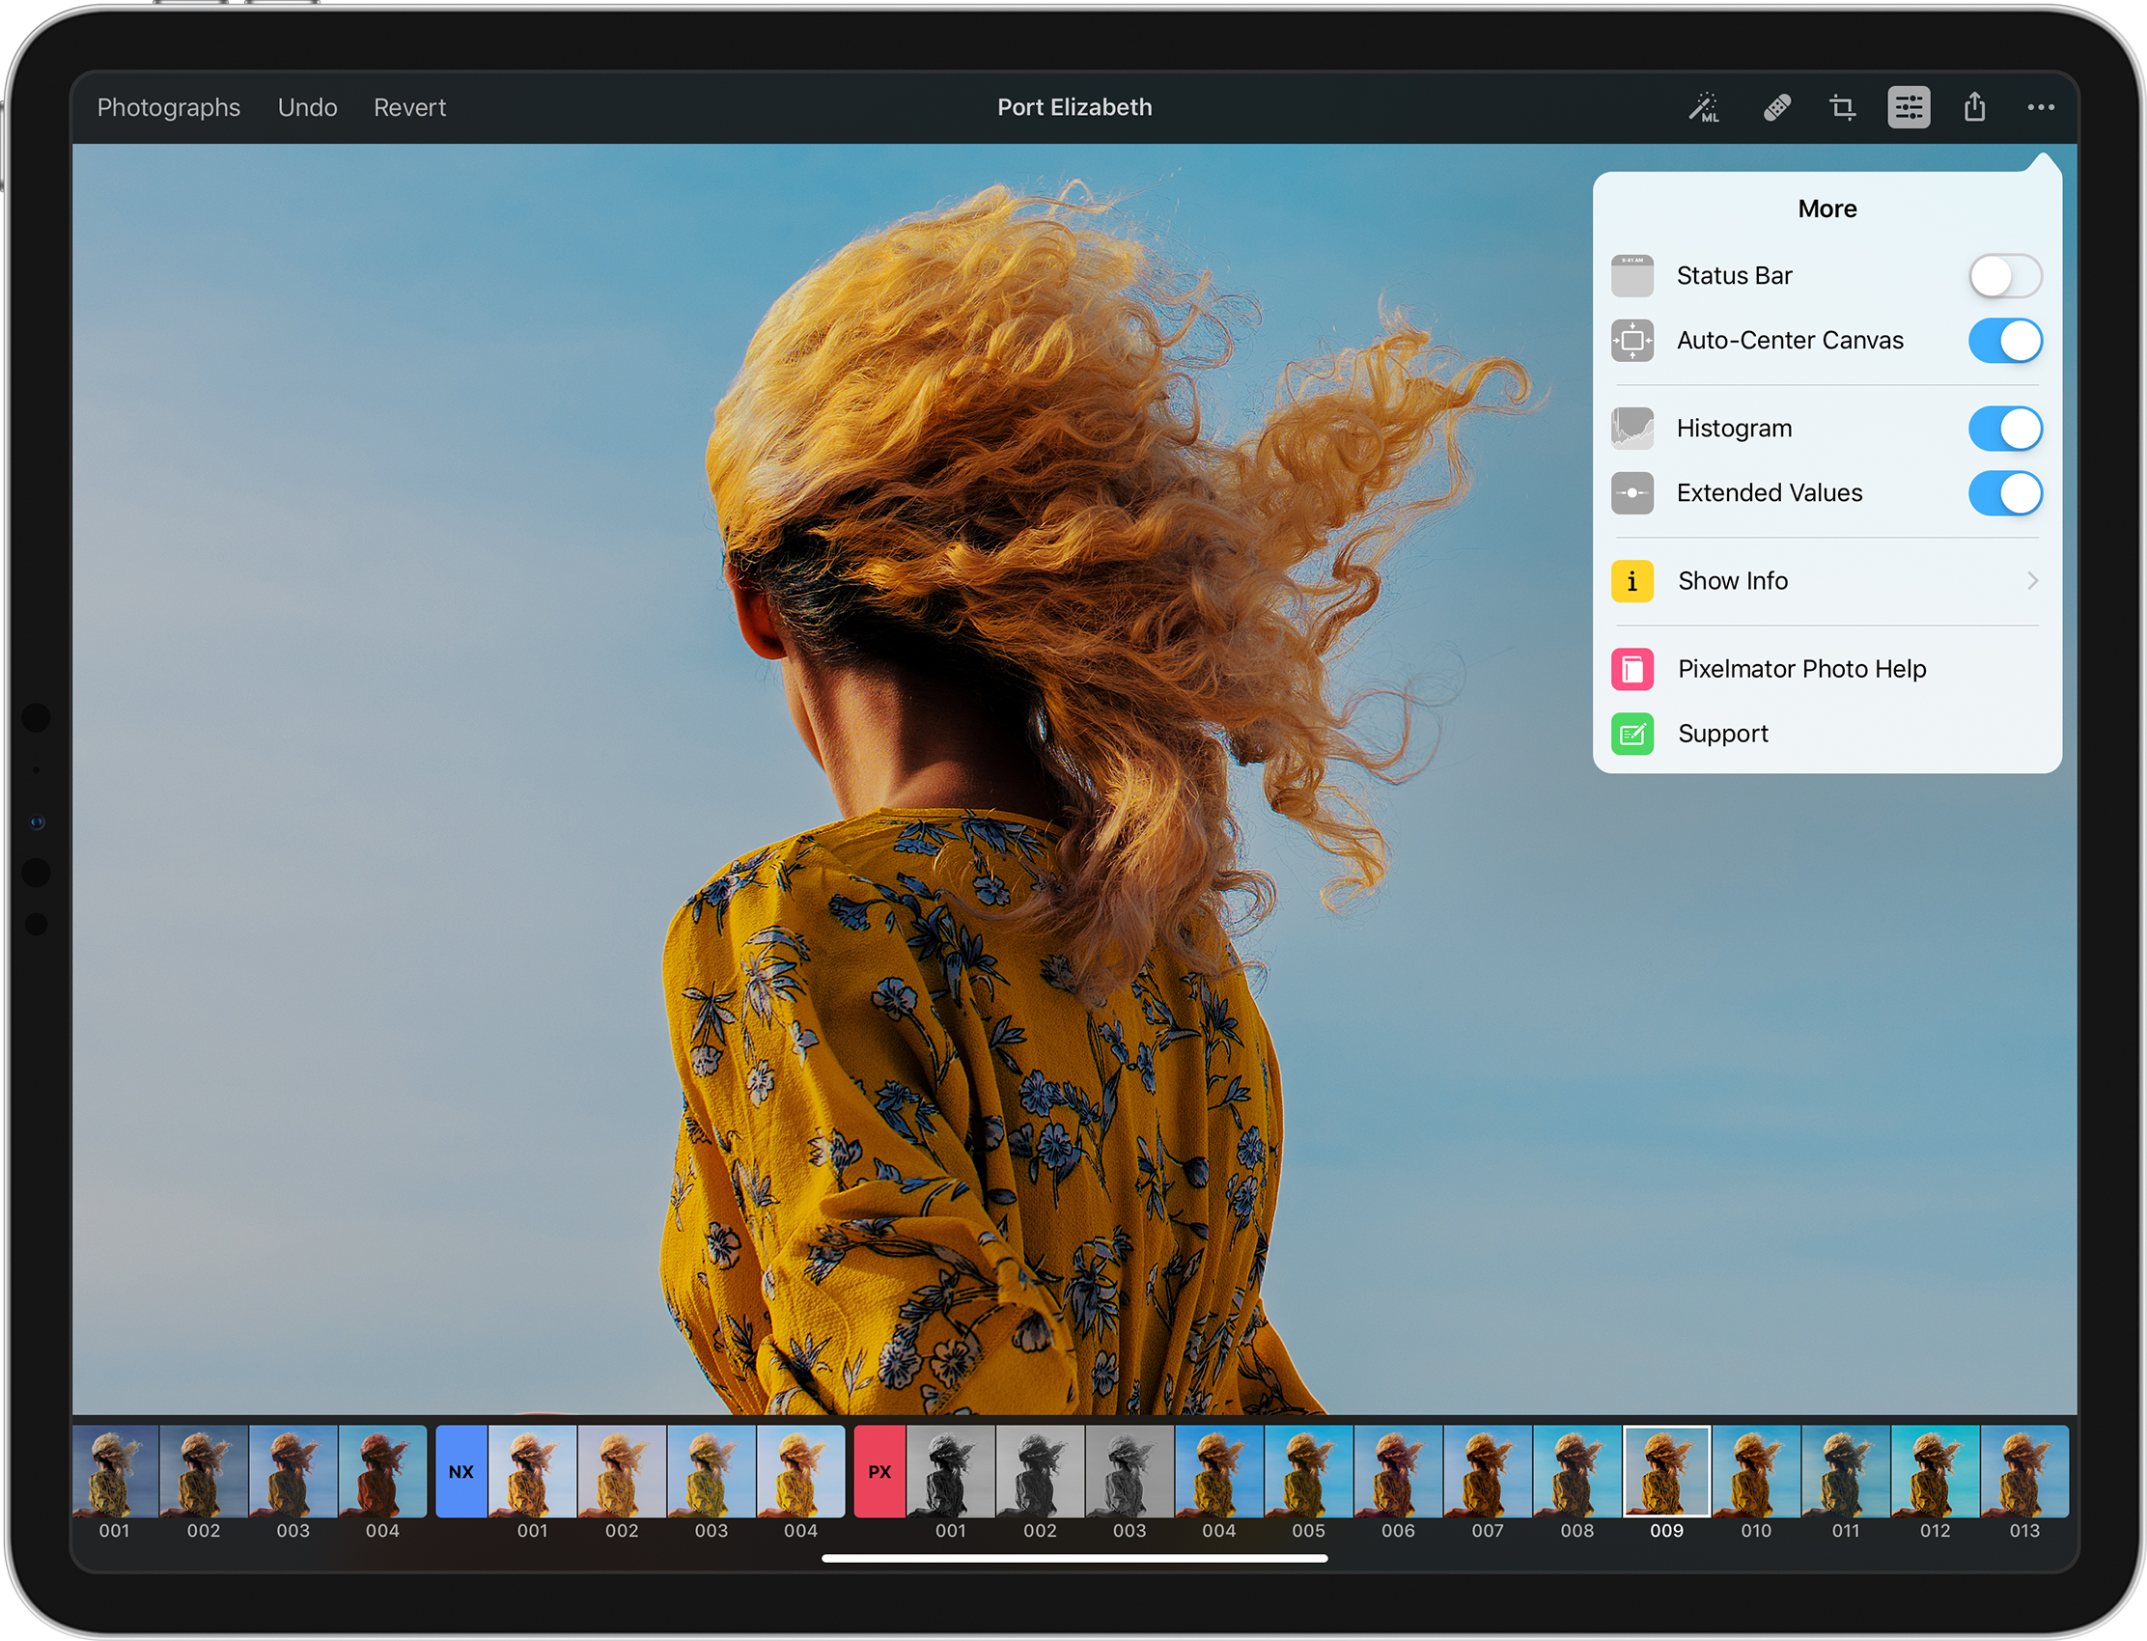Apply PX preset 012 thumbnail
The image size is (2147, 1641).
(1935, 1471)
